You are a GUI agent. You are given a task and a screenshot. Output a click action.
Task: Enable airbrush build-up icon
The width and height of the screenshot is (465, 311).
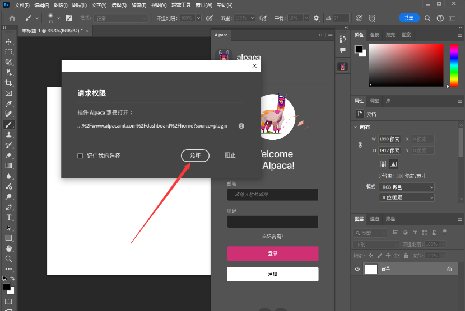click(263, 18)
